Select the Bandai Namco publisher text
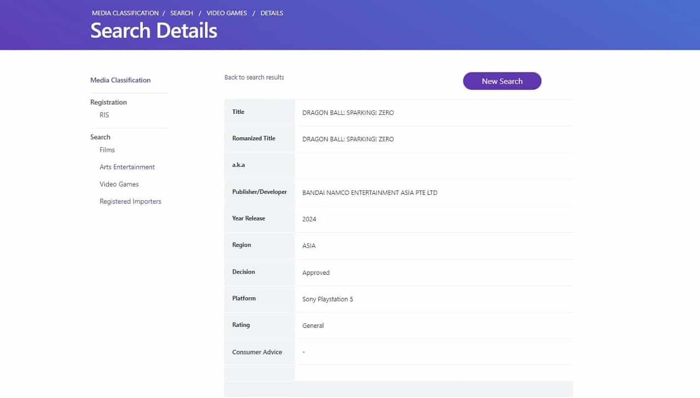The height and width of the screenshot is (398, 700). [370, 193]
